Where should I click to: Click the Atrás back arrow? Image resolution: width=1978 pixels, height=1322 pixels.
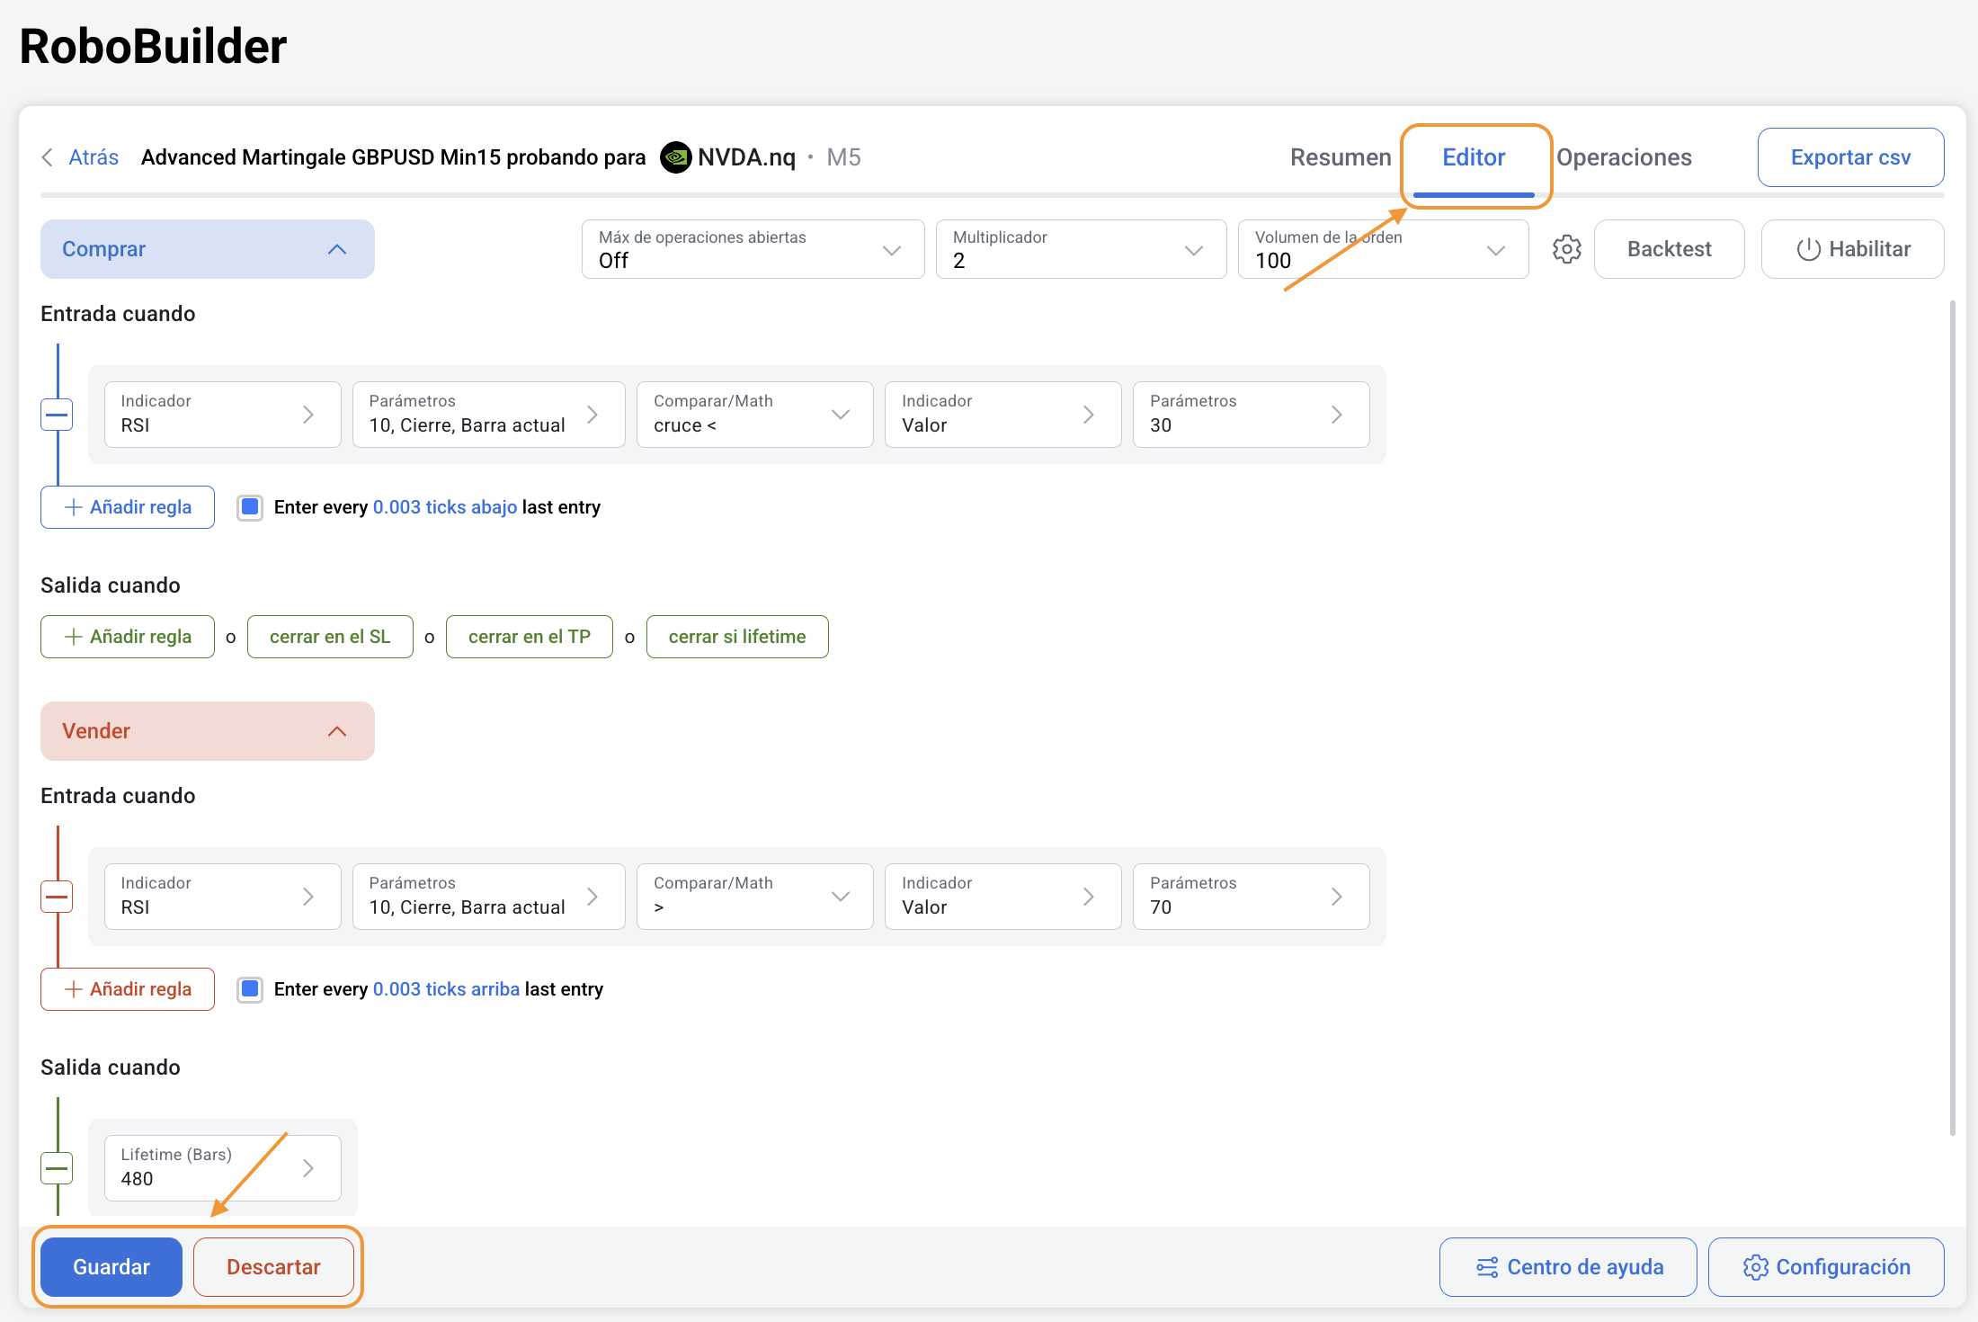(48, 157)
